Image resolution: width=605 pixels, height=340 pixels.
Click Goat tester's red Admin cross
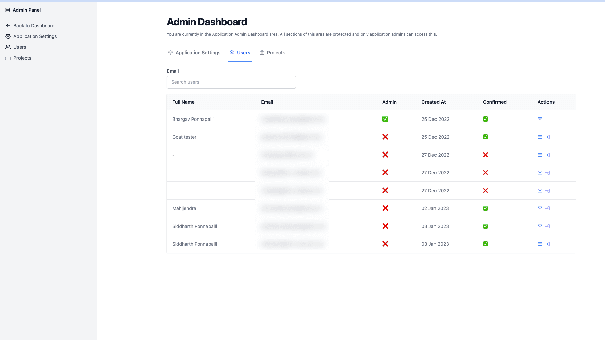coord(385,137)
